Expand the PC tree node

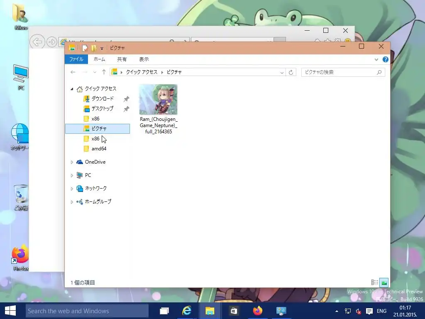(72, 176)
